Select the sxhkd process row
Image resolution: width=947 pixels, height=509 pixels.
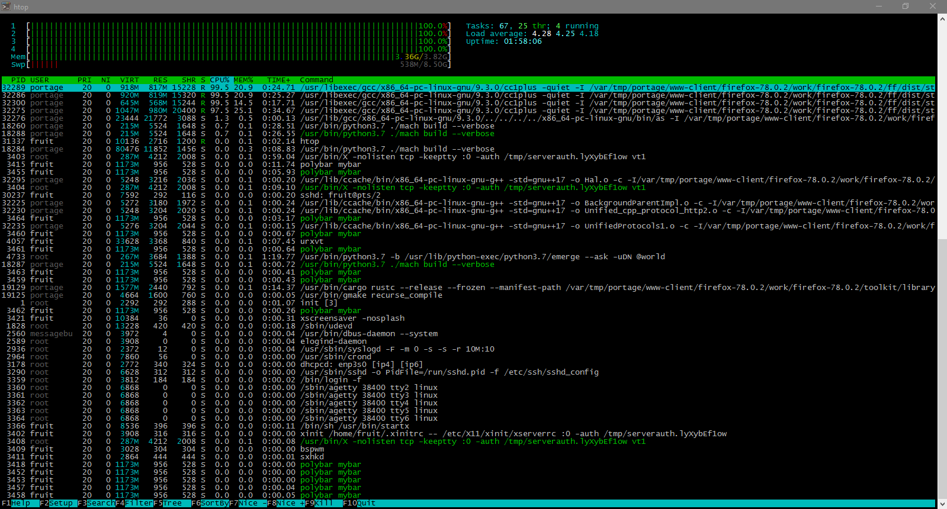468,457
